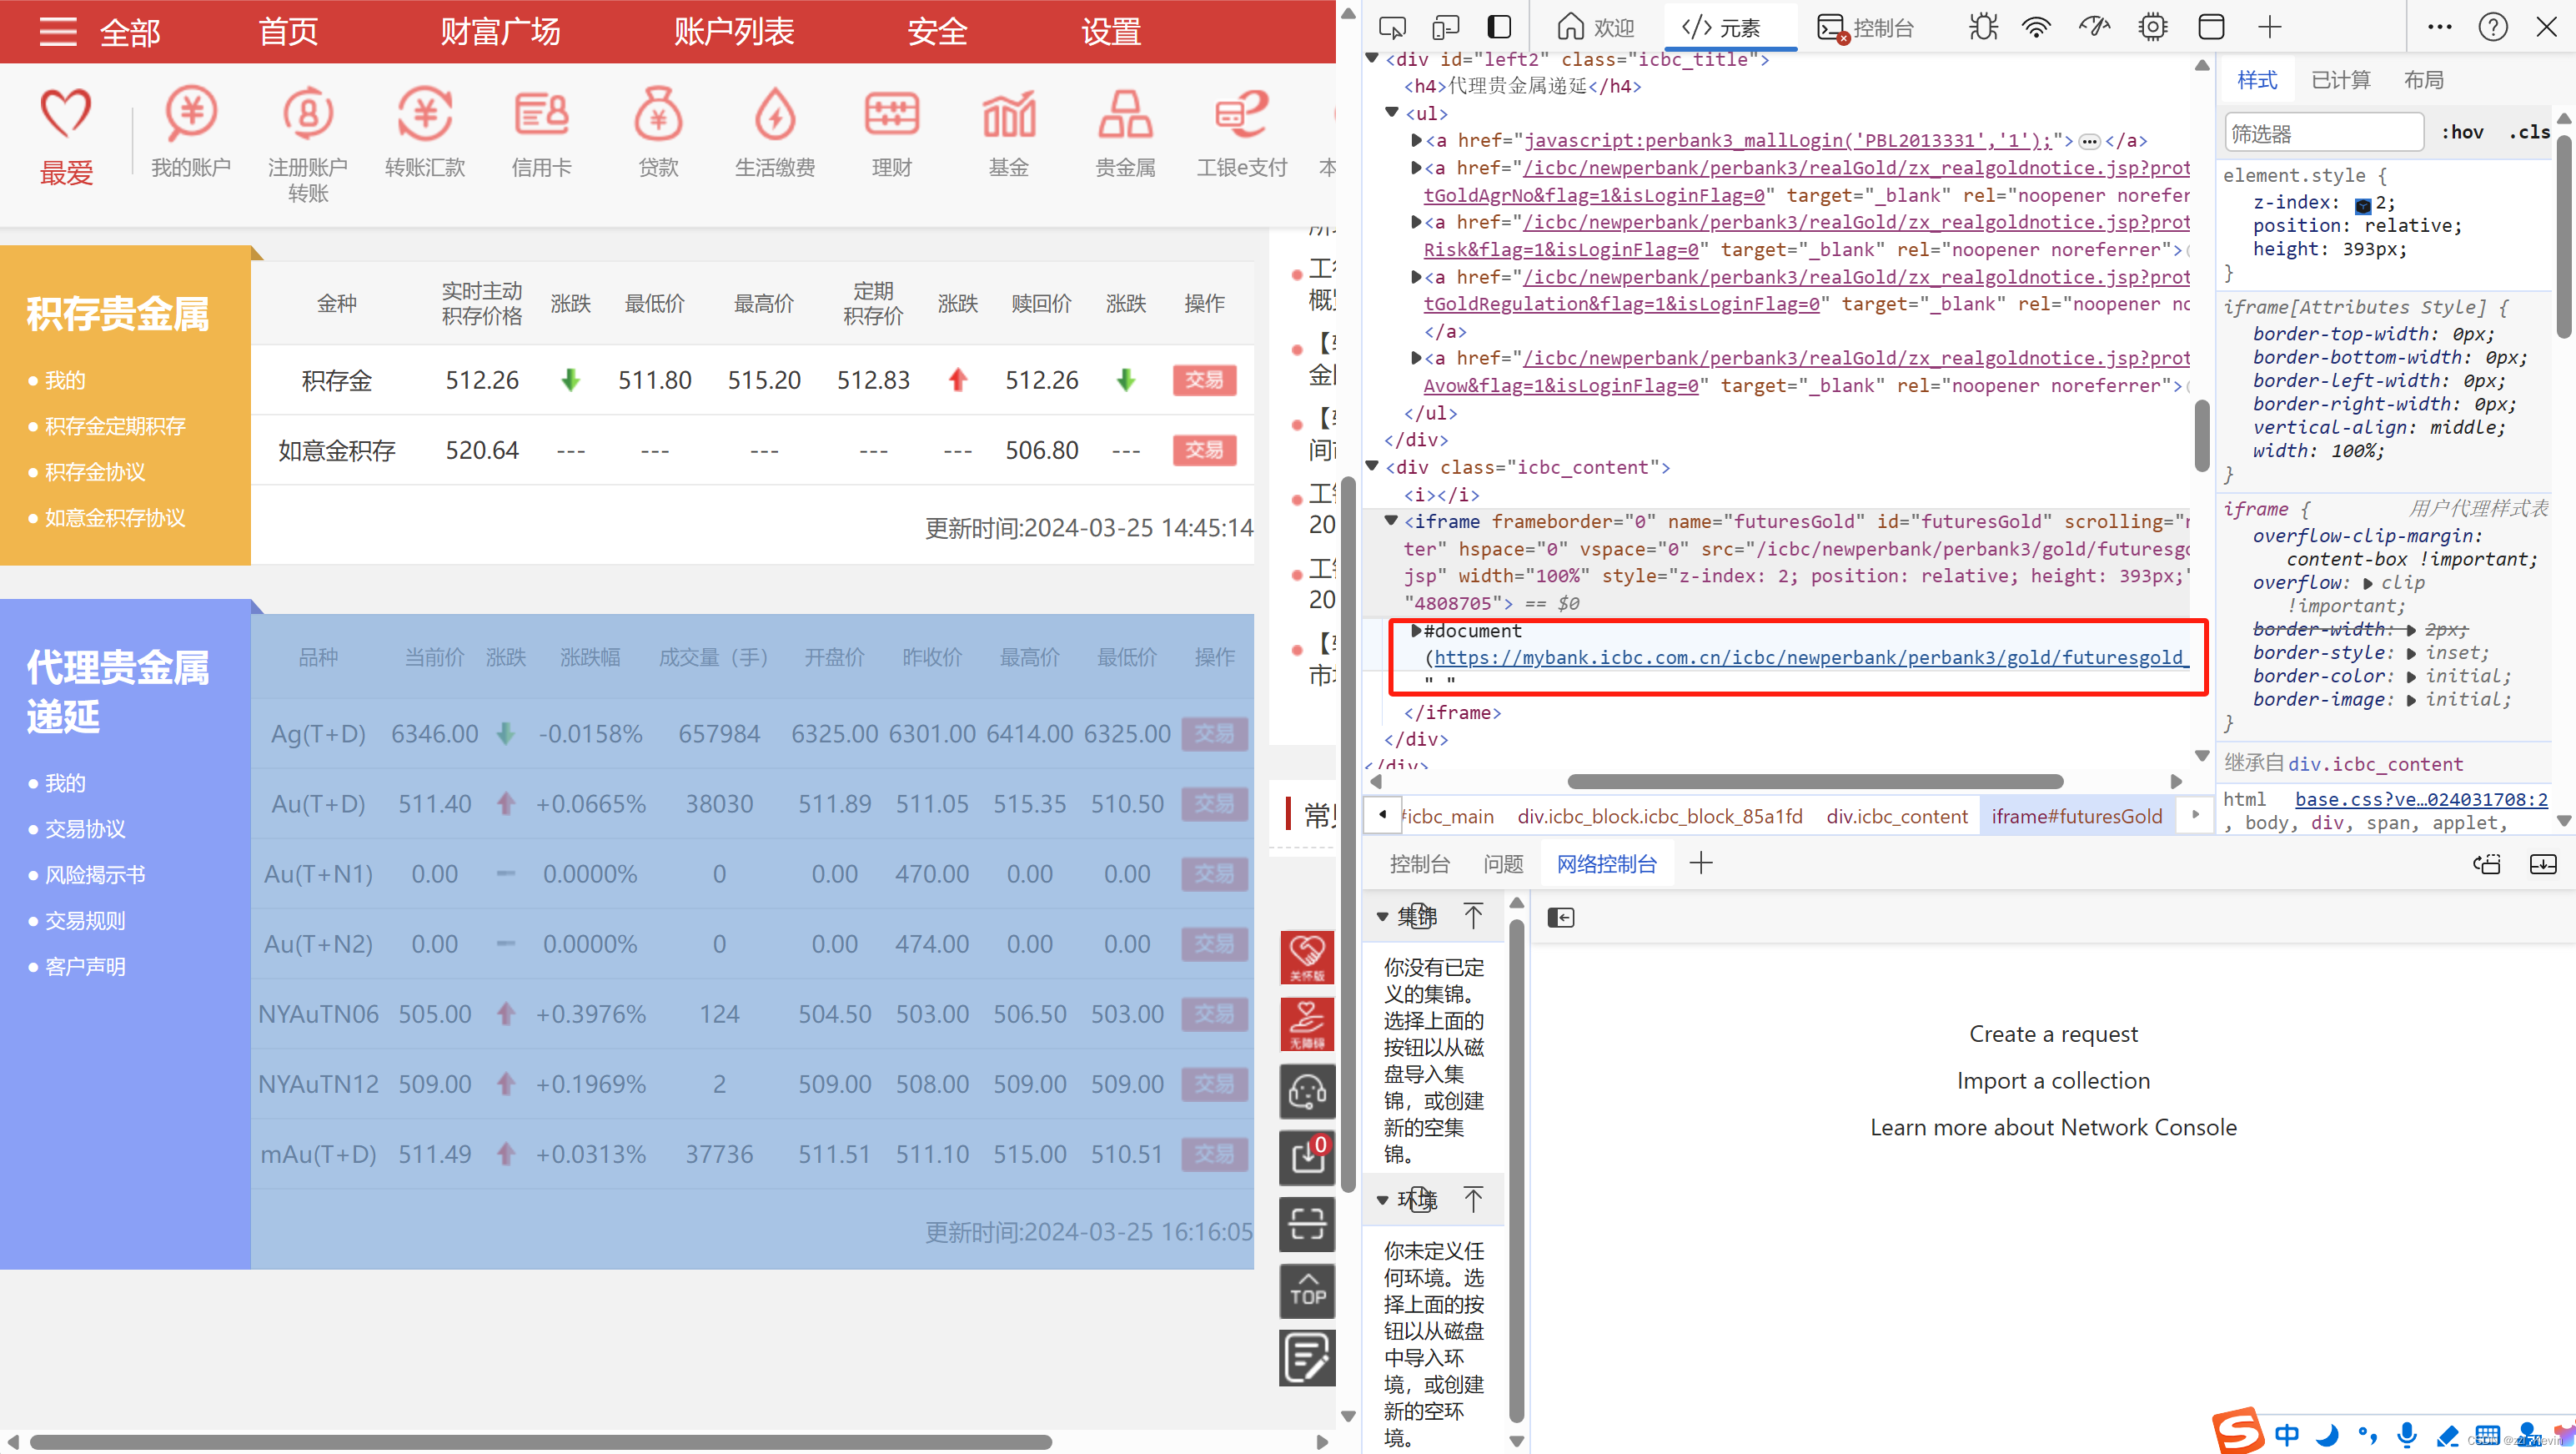Open the Performance gauge icon tool
The width and height of the screenshot is (2576, 1454).
click(2094, 27)
